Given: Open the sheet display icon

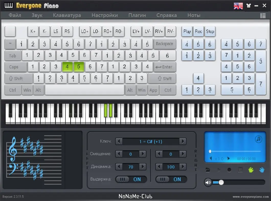Looking at the screenshot, I should click(x=240, y=170).
